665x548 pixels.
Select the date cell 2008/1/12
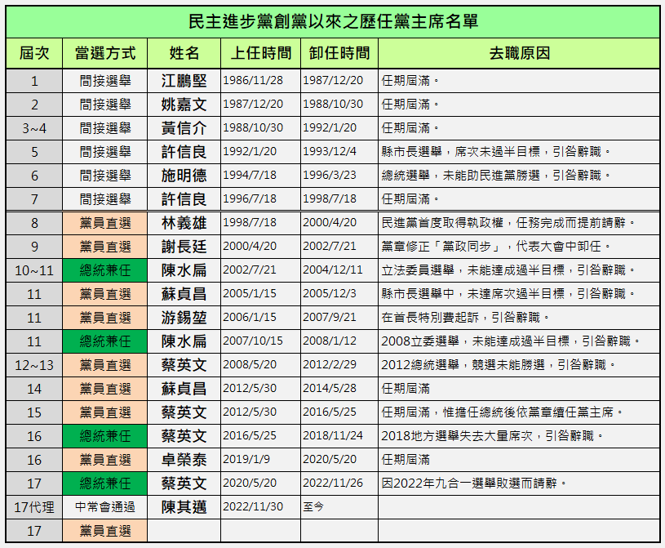point(339,341)
